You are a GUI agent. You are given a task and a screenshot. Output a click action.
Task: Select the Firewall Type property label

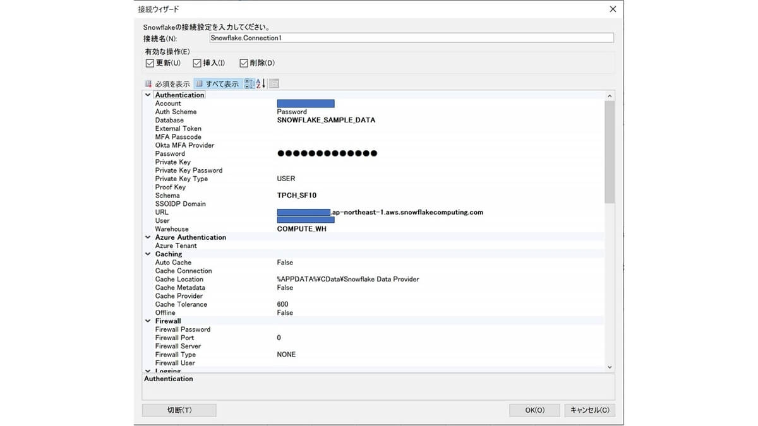[x=176, y=355]
